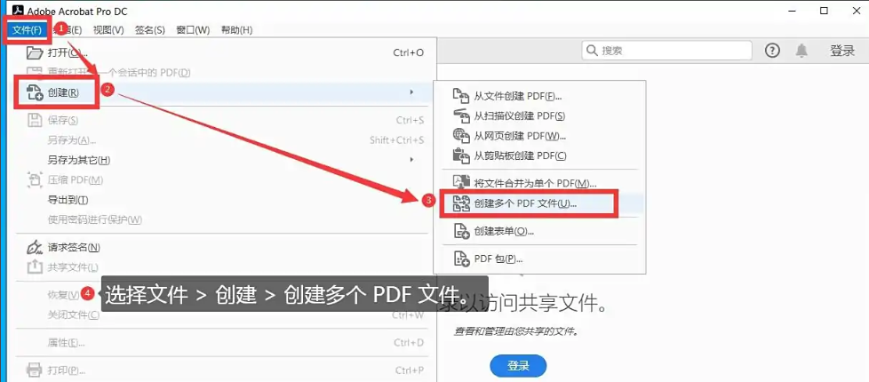Screen dimensions: 869x382
Task: Click the blue 登录 button
Action: tap(518, 366)
